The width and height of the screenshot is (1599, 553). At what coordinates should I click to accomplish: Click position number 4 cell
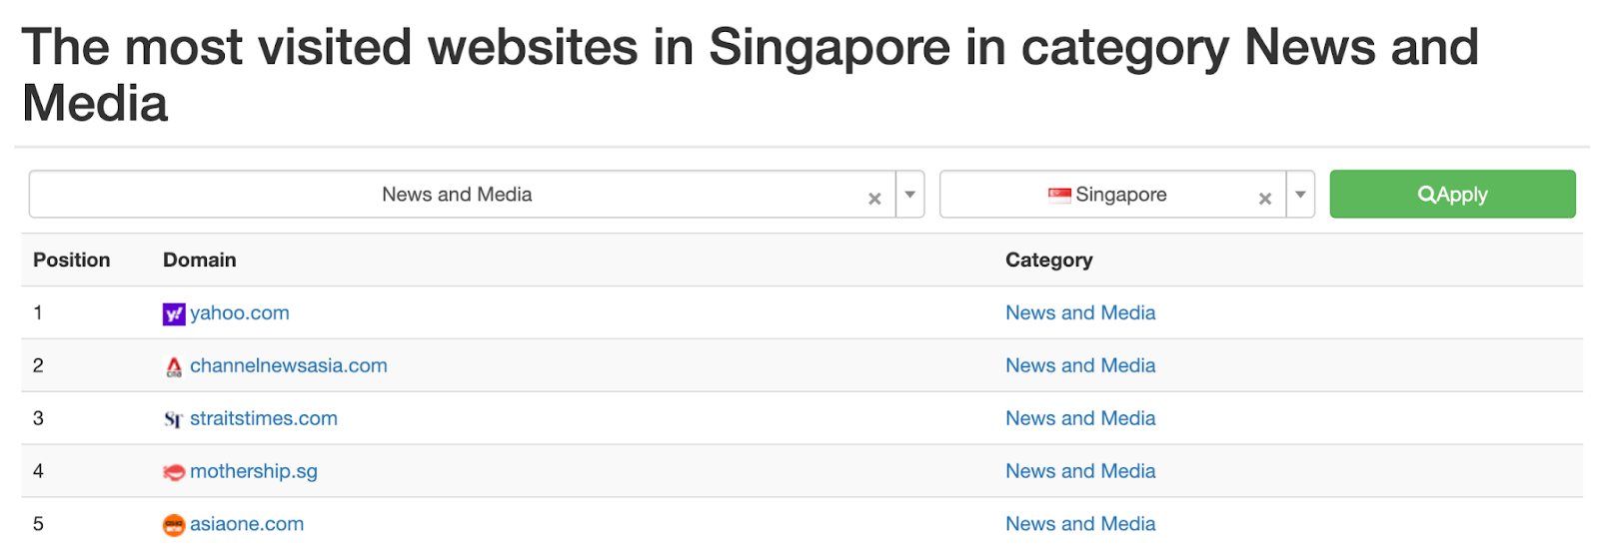tap(38, 471)
